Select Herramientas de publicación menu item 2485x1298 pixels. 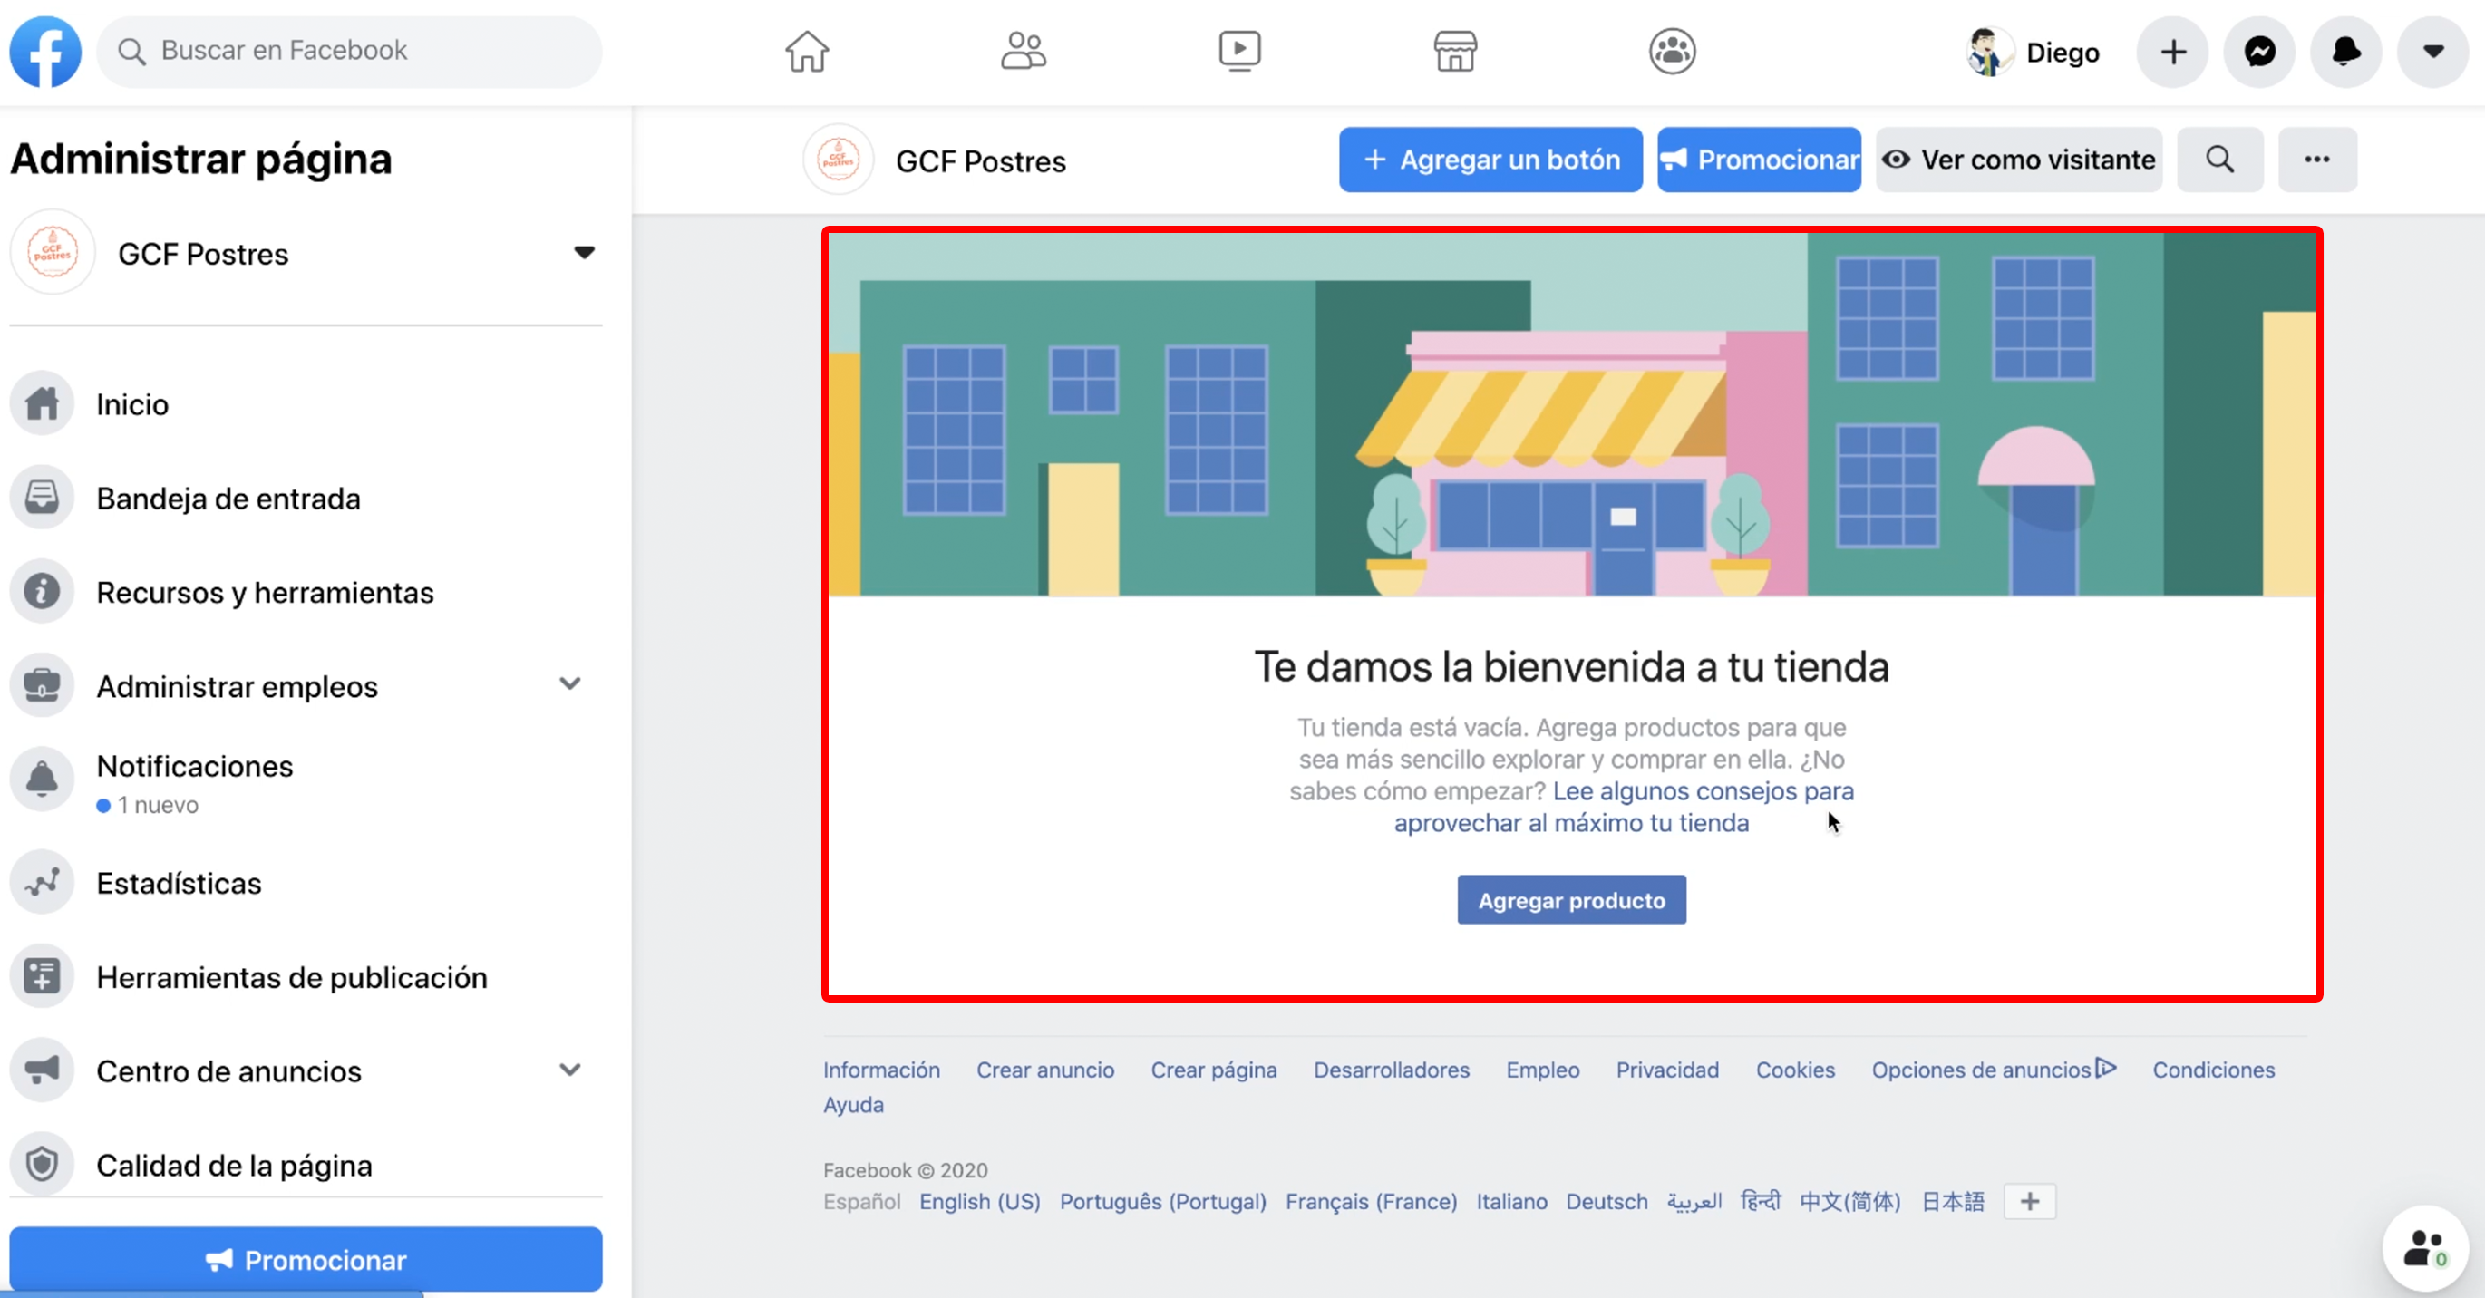click(x=293, y=976)
